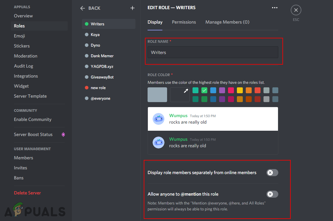Viewport: 333px width, 221px height.
Task: Open the Permissions tab
Action: click(184, 22)
